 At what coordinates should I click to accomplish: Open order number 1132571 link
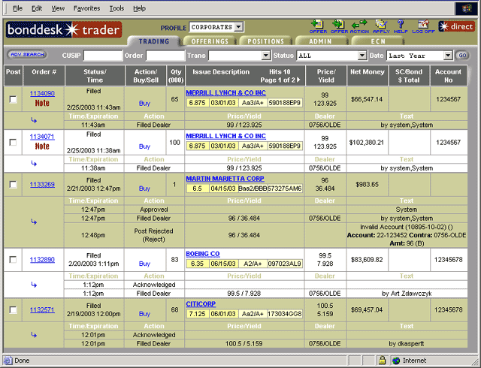pos(42,309)
